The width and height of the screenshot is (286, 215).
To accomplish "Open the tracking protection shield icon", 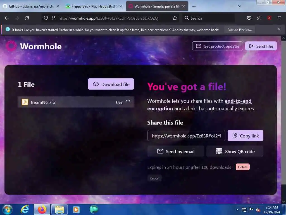I will [x=46, y=18].
